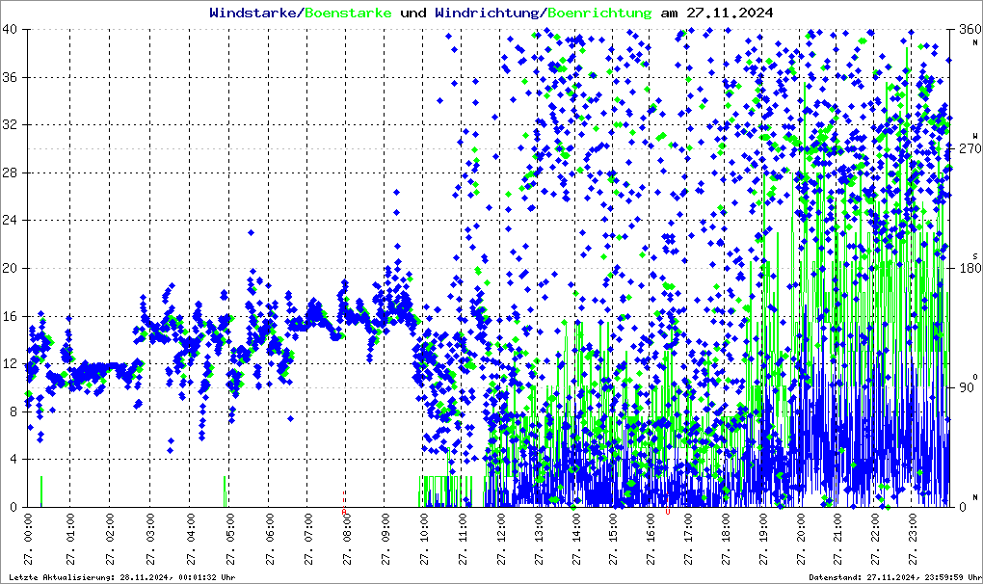
Task: Click the time axis label '27. 08:00'
Action: click(347, 540)
